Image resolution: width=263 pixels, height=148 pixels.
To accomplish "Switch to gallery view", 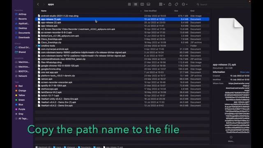I will pos(148,5).
